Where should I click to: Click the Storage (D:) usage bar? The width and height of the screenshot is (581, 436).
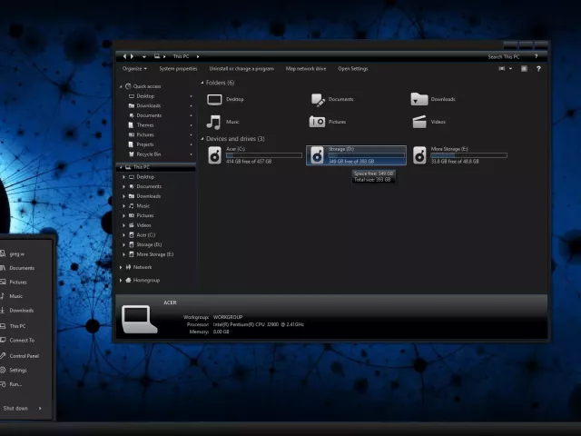[x=367, y=155]
